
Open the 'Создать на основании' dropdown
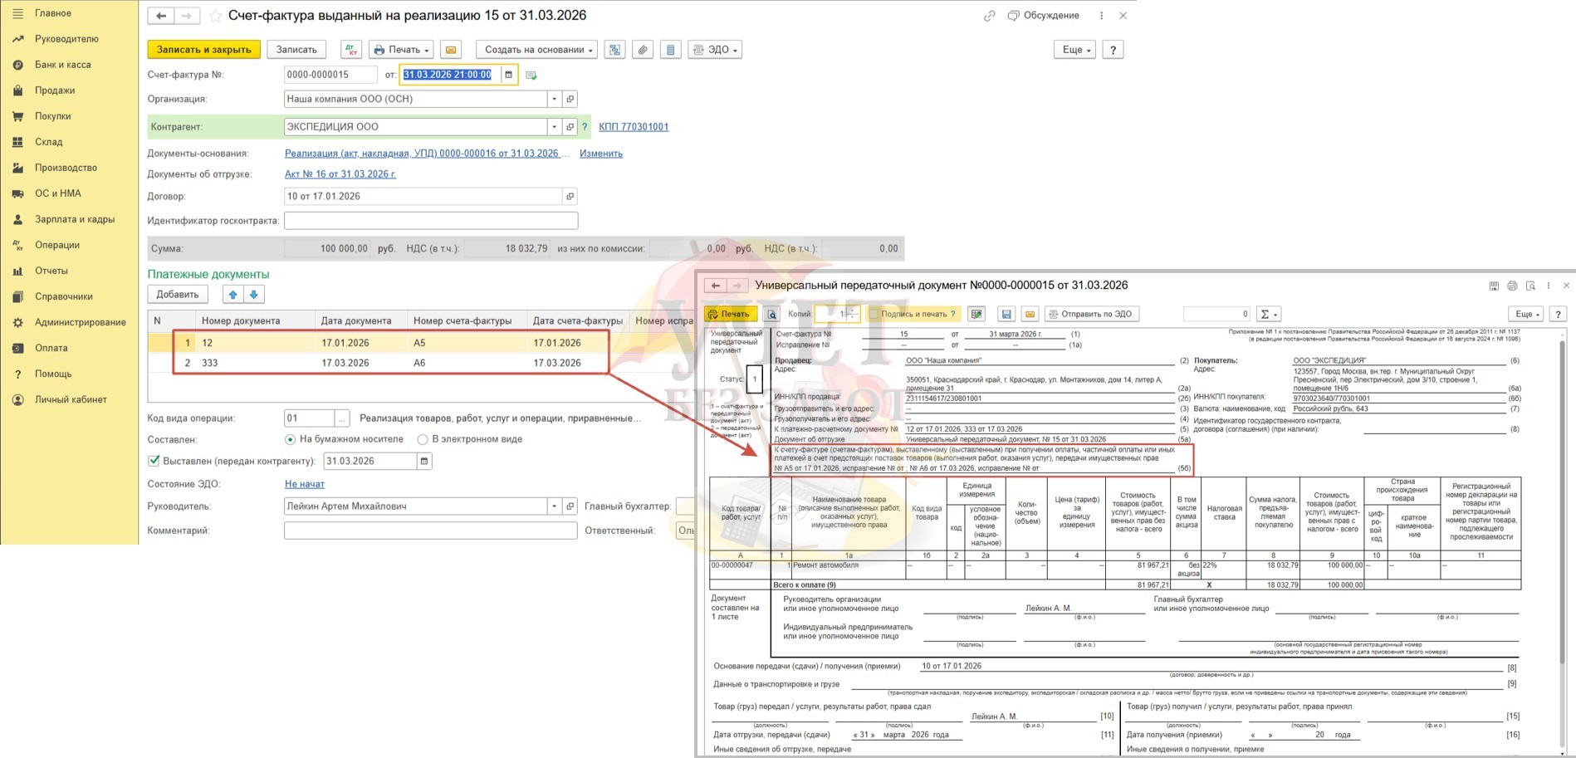[539, 50]
